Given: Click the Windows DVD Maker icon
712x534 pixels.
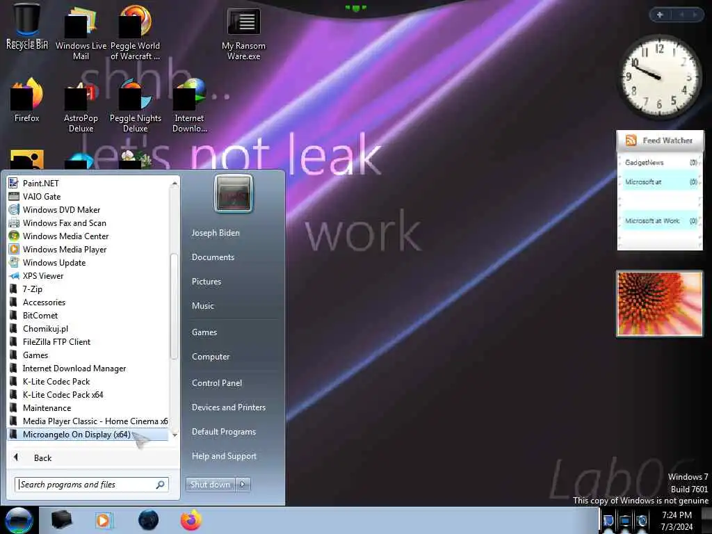Looking at the screenshot, I should point(14,209).
